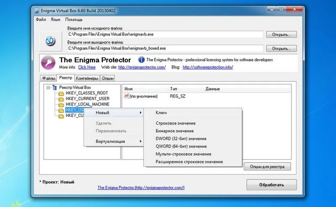The image size is (336, 207).
Task: Open the Опции tab
Action: tap(108, 78)
